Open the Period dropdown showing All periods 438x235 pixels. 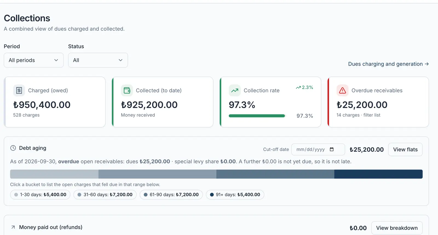pyautogui.click(x=34, y=60)
